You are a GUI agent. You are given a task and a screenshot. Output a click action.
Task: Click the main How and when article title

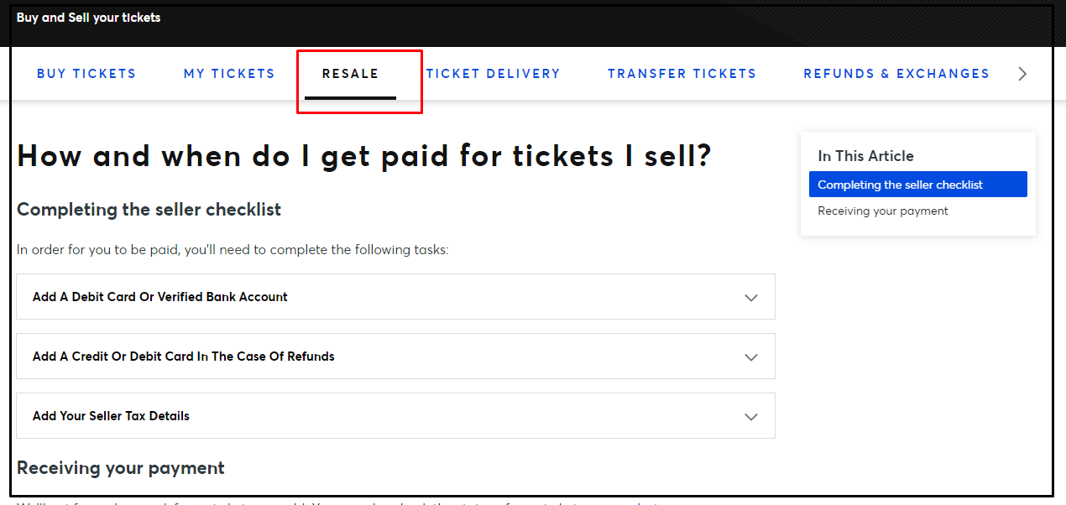tap(364, 156)
